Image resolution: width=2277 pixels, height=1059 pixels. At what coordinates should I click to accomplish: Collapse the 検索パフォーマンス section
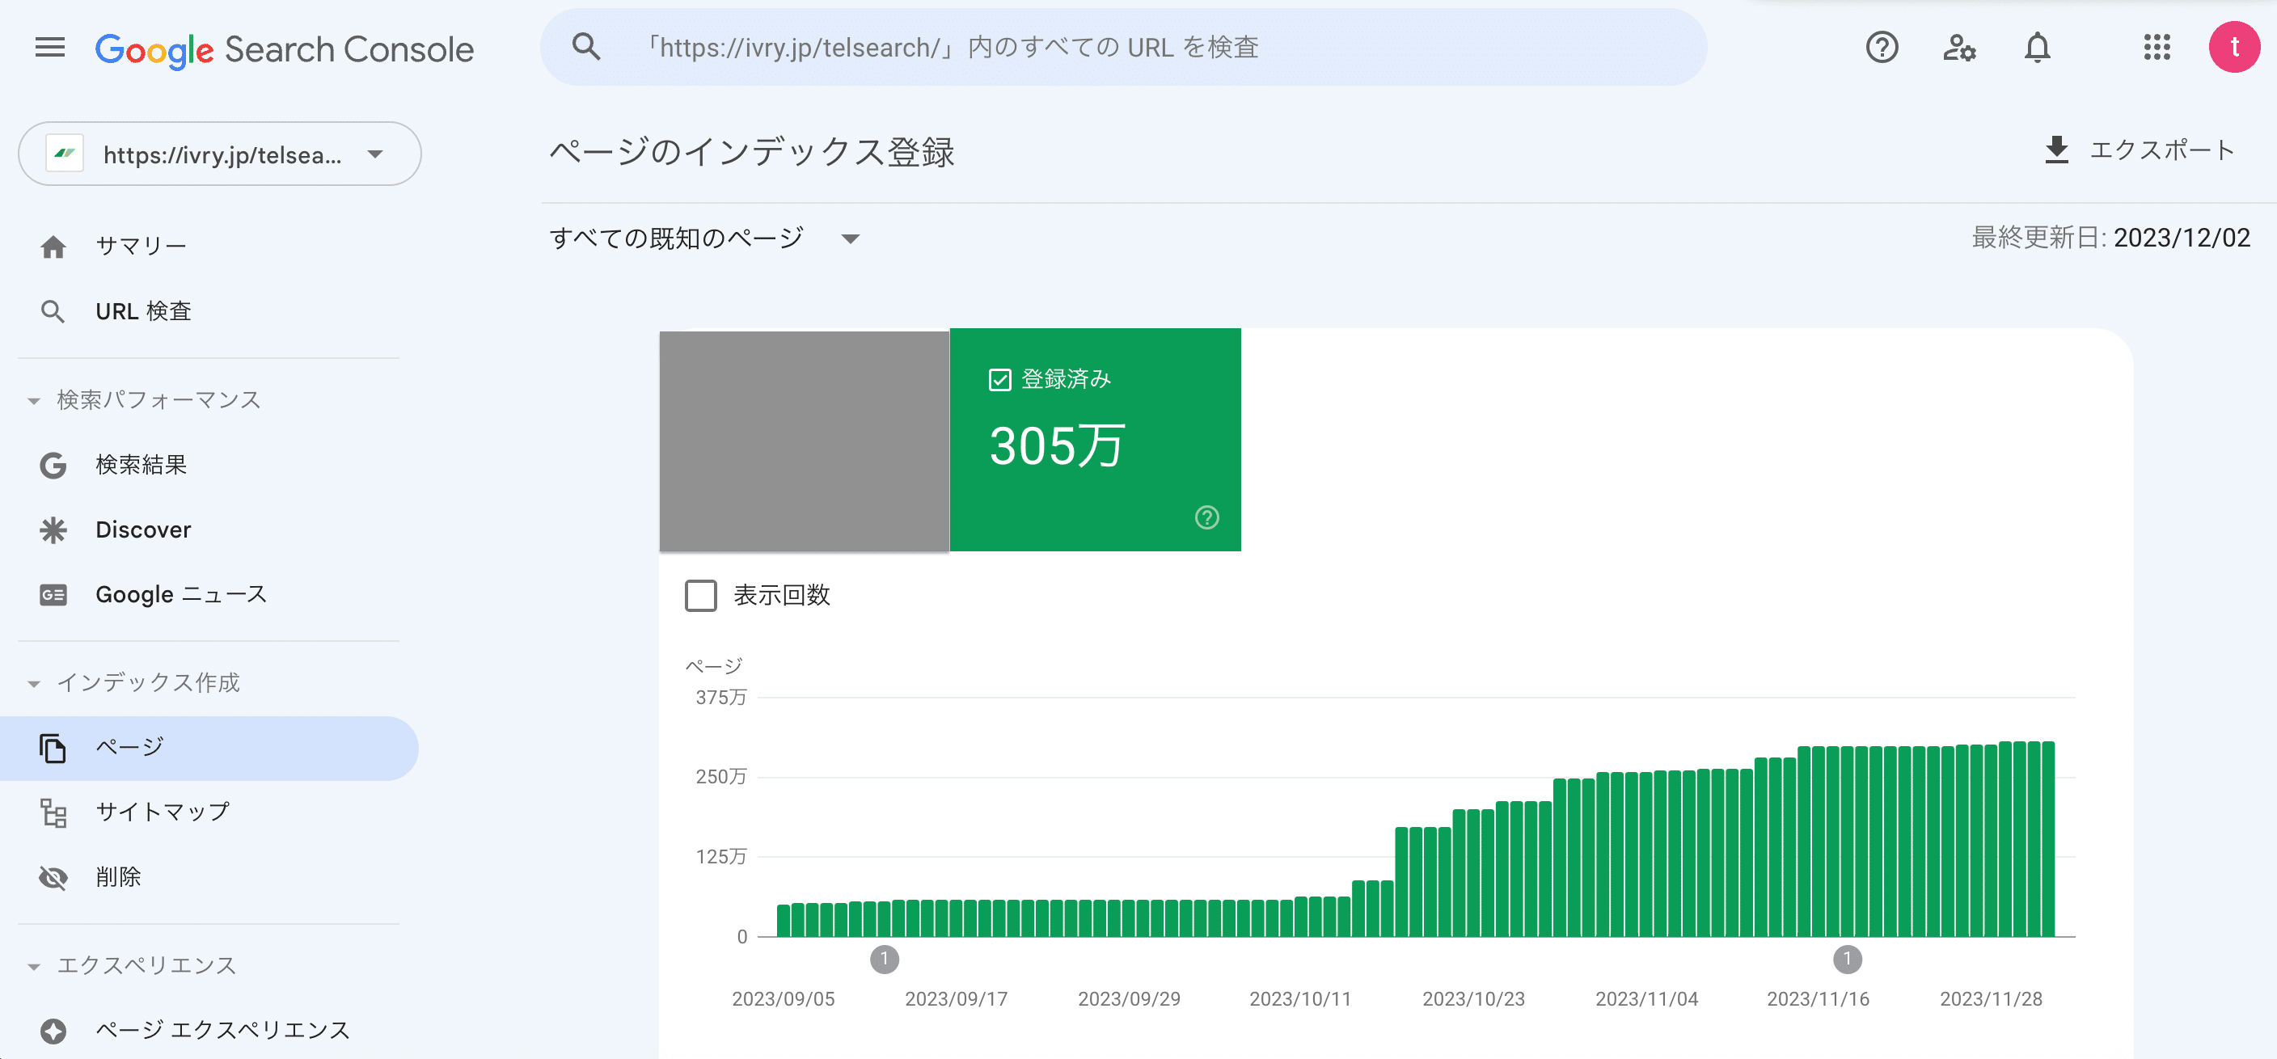34,400
